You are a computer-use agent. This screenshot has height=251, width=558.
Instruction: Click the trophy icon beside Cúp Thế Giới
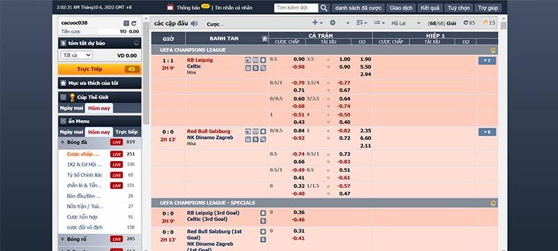[x=73, y=98]
